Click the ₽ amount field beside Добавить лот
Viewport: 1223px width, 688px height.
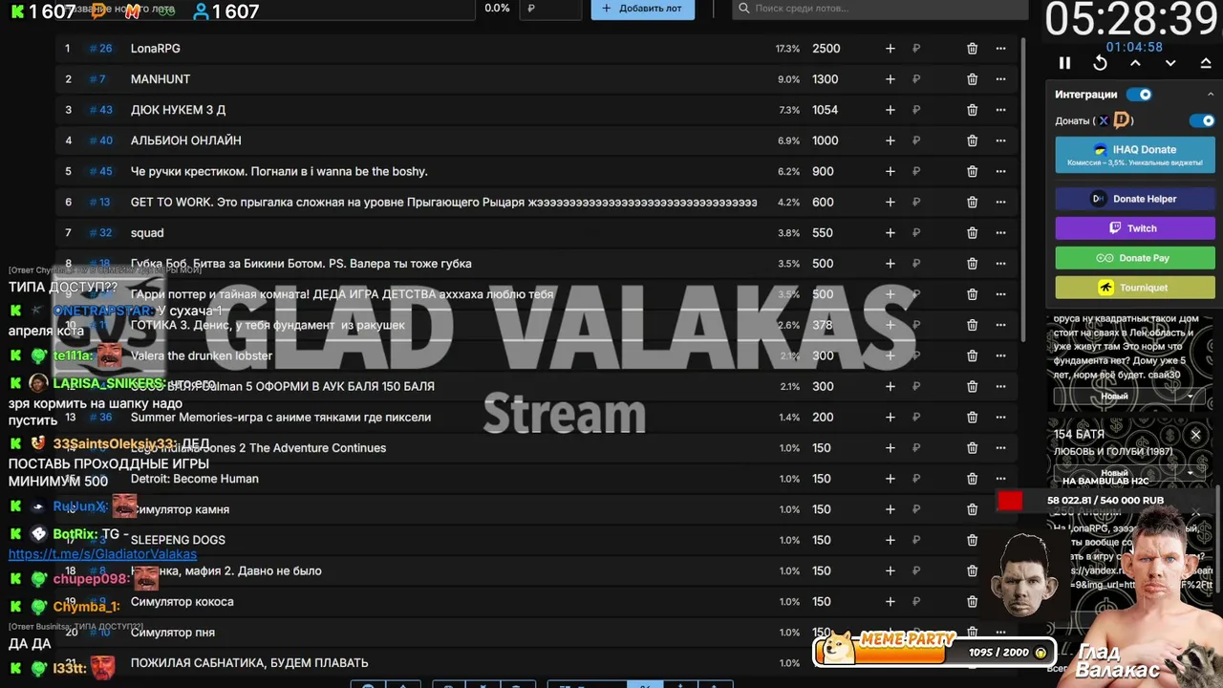coord(550,9)
